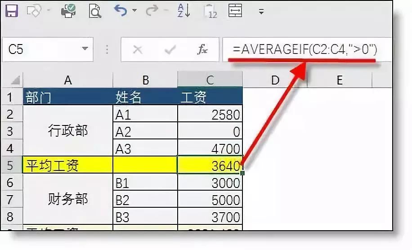The width and height of the screenshot is (412, 250).
Task: Click the shapes icon next to Save
Action: point(34,11)
